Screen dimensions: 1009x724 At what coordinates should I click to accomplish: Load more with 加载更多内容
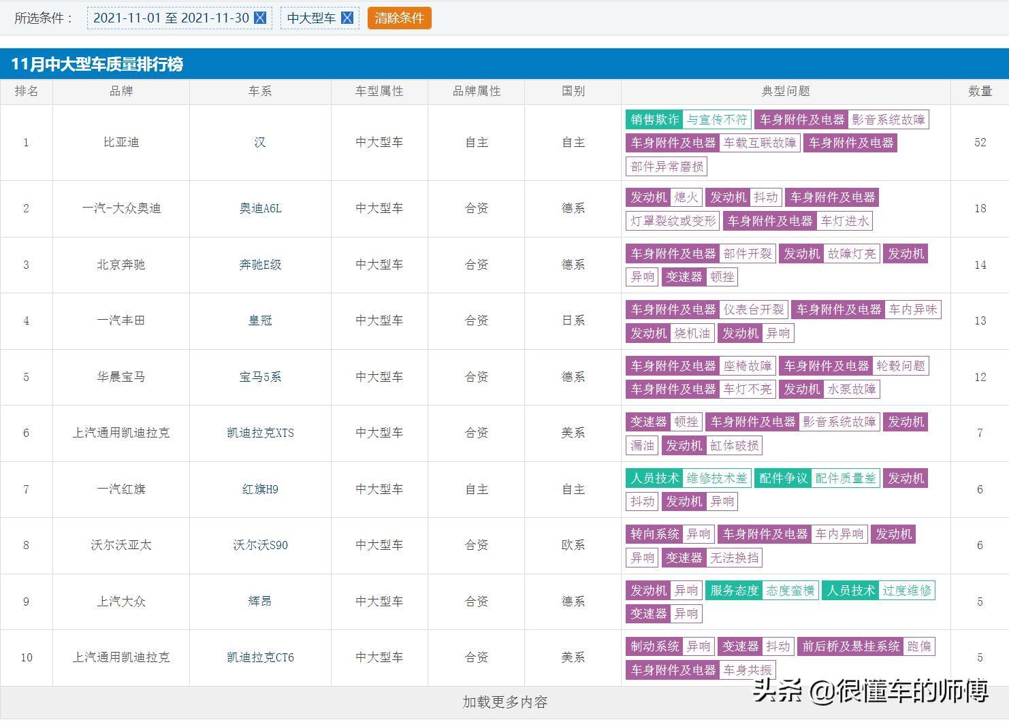[505, 702]
